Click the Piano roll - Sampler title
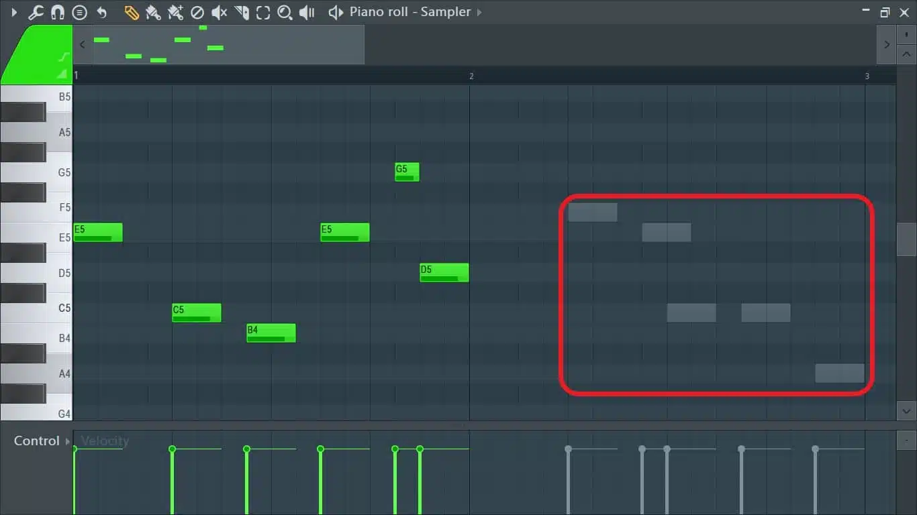Screen dimensions: 917x515 (x=410, y=12)
